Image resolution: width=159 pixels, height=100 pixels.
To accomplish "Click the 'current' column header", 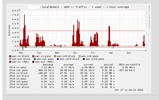I will (89, 65).
